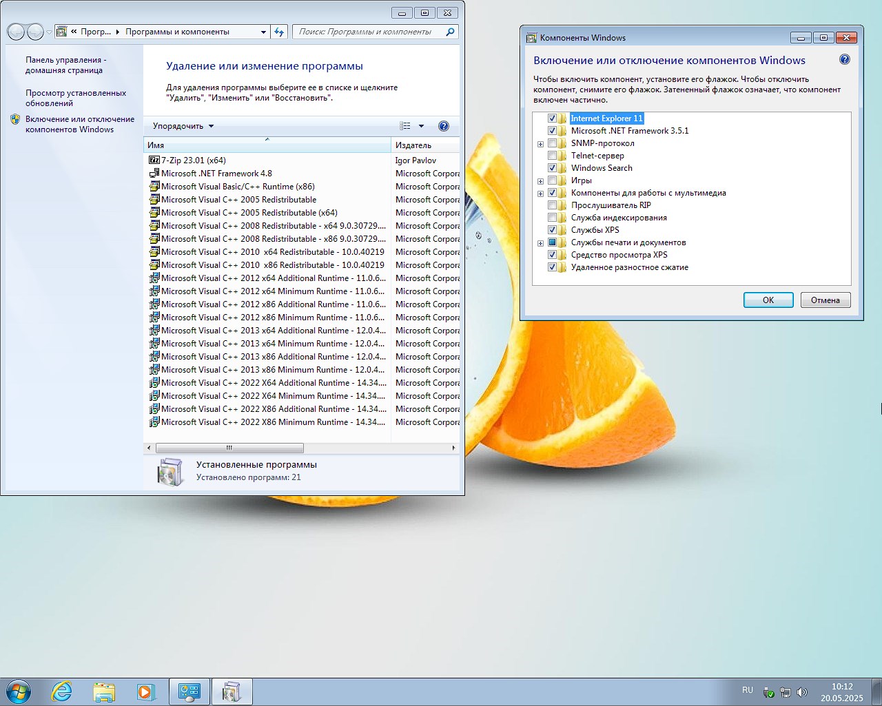Open the volume control in system tray
The width and height of the screenshot is (882, 706).
801,692
